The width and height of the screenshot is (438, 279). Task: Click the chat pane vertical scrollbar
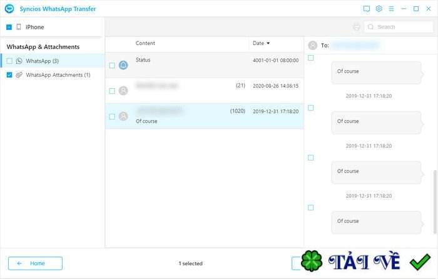tap(435, 201)
